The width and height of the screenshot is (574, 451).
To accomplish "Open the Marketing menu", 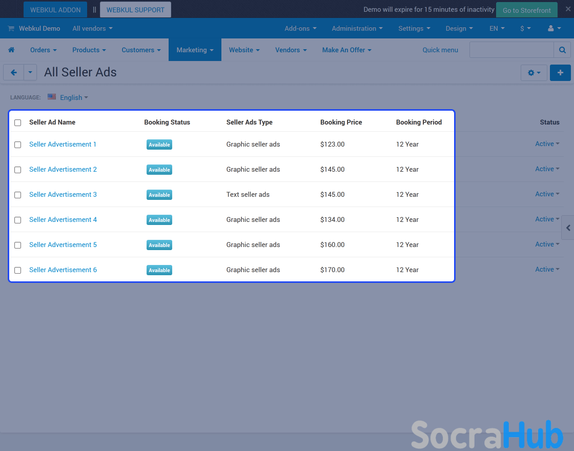I will (195, 50).
